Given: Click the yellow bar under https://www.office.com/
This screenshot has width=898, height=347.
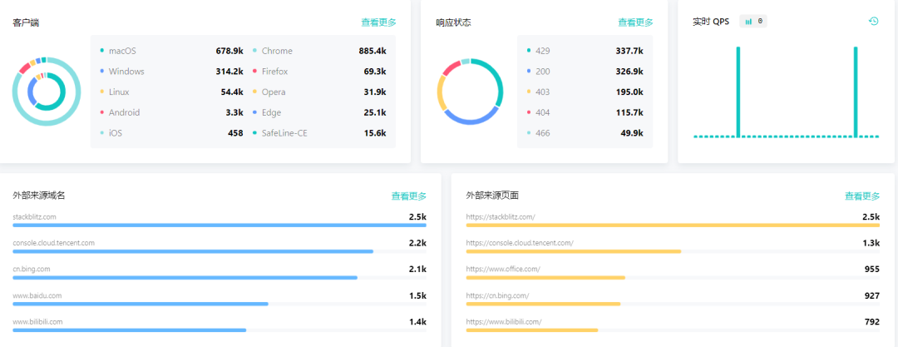Looking at the screenshot, I should coord(545,278).
